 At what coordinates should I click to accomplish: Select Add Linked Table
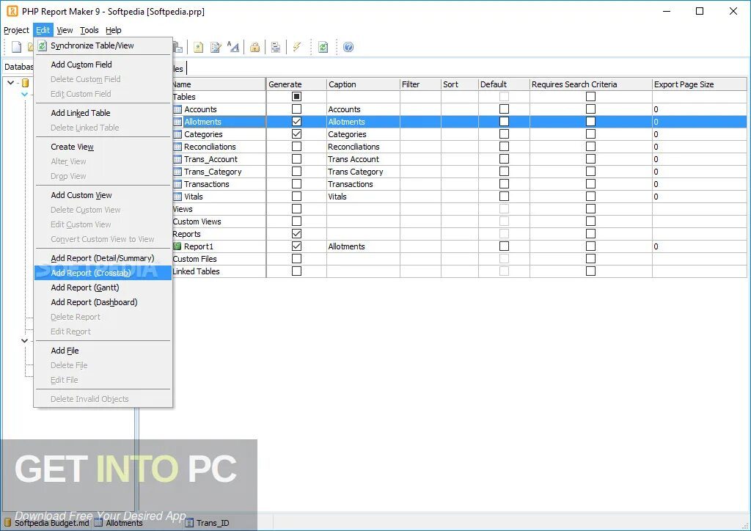[103, 113]
